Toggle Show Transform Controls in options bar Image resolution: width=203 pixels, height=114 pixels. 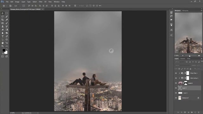pos(24,6)
